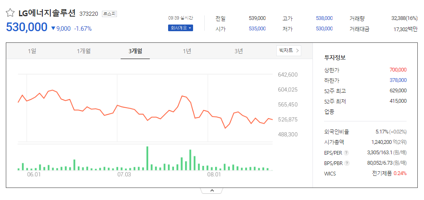This screenshot has width=424, height=200.
Task: Click the 상한가 value 700,000
Action: point(398,70)
